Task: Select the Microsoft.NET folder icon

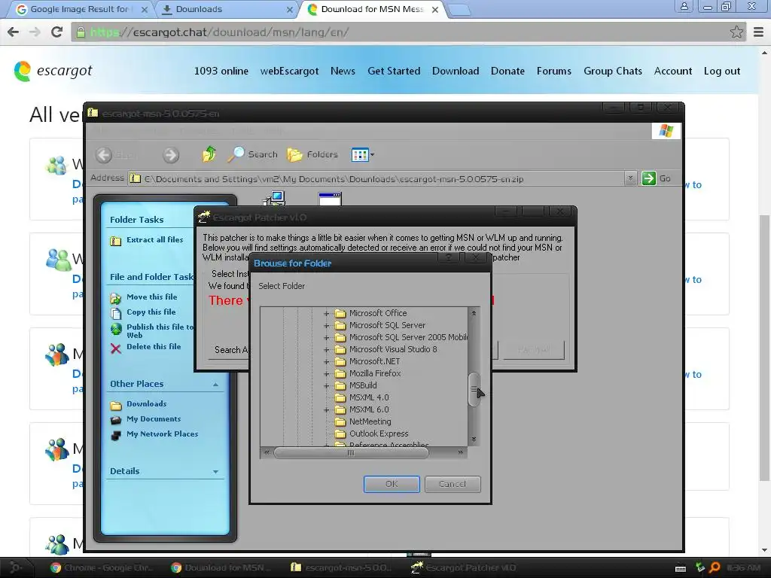Action: (x=340, y=362)
